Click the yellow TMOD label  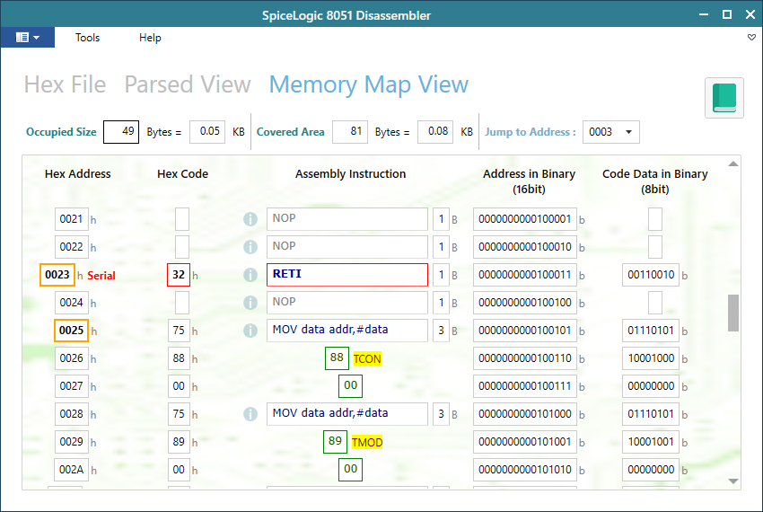[x=367, y=442]
